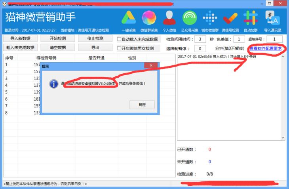Open the 公众号采集 module icon
The height and width of the screenshot is (189, 289).
[190, 18]
